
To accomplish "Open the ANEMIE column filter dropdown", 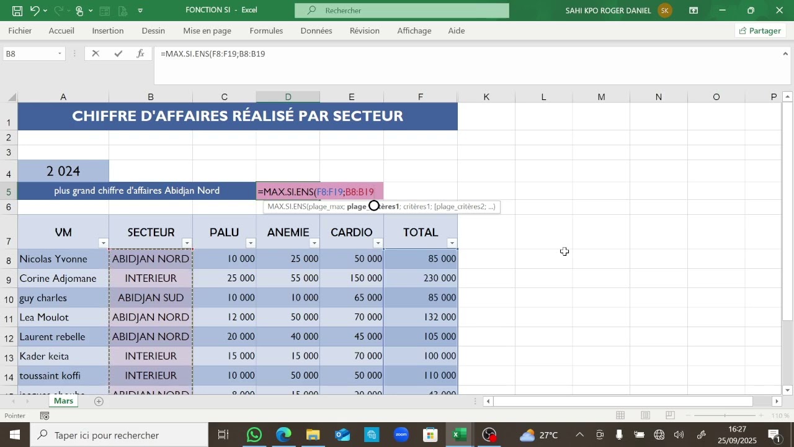I will click(314, 243).
